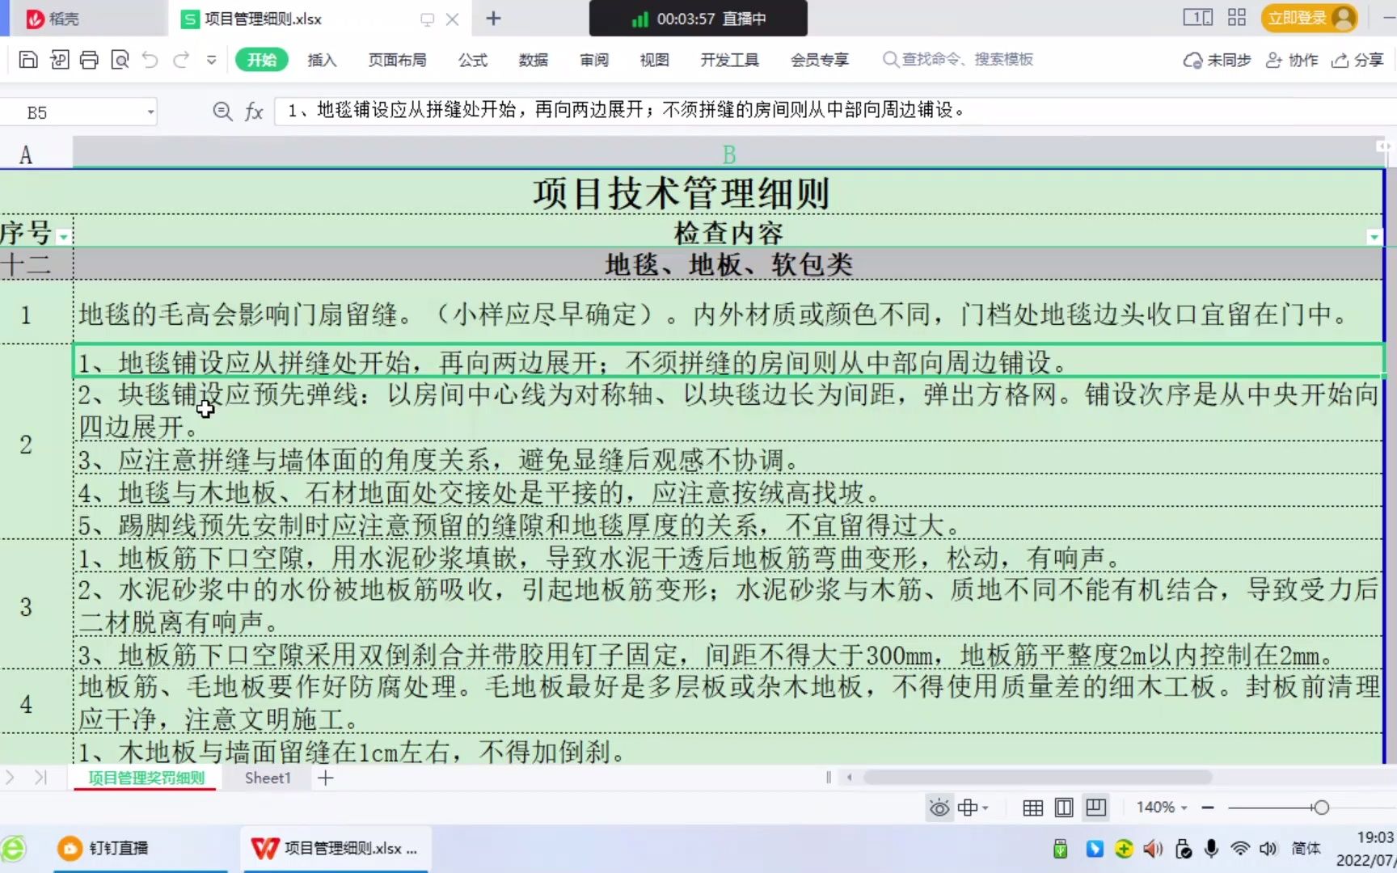
Task: Open the 会员专享 ribbon tab
Action: pos(820,60)
